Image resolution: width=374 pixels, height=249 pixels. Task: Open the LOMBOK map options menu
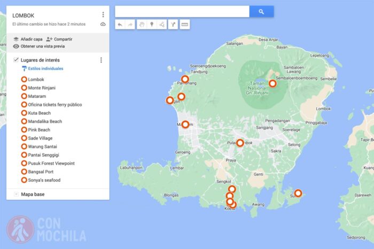point(103,14)
